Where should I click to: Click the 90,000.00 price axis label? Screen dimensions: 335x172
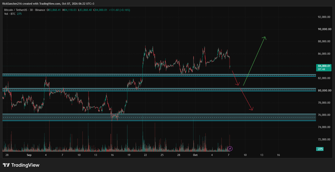(x=324, y=29)
